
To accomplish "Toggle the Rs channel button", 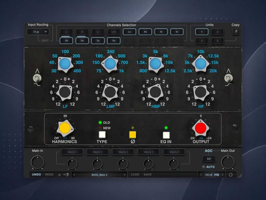I will (145, 32).
